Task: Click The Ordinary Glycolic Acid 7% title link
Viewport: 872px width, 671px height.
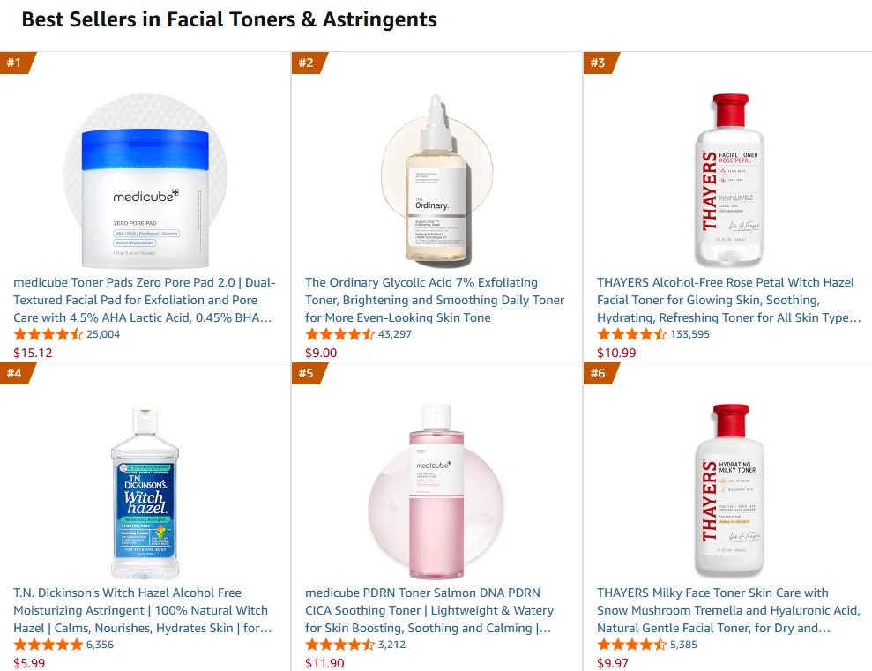Action: click(x=435, y=300)
